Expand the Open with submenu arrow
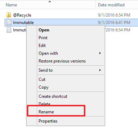The width and height of the screenshot is (138, 131). pos(100,53)
